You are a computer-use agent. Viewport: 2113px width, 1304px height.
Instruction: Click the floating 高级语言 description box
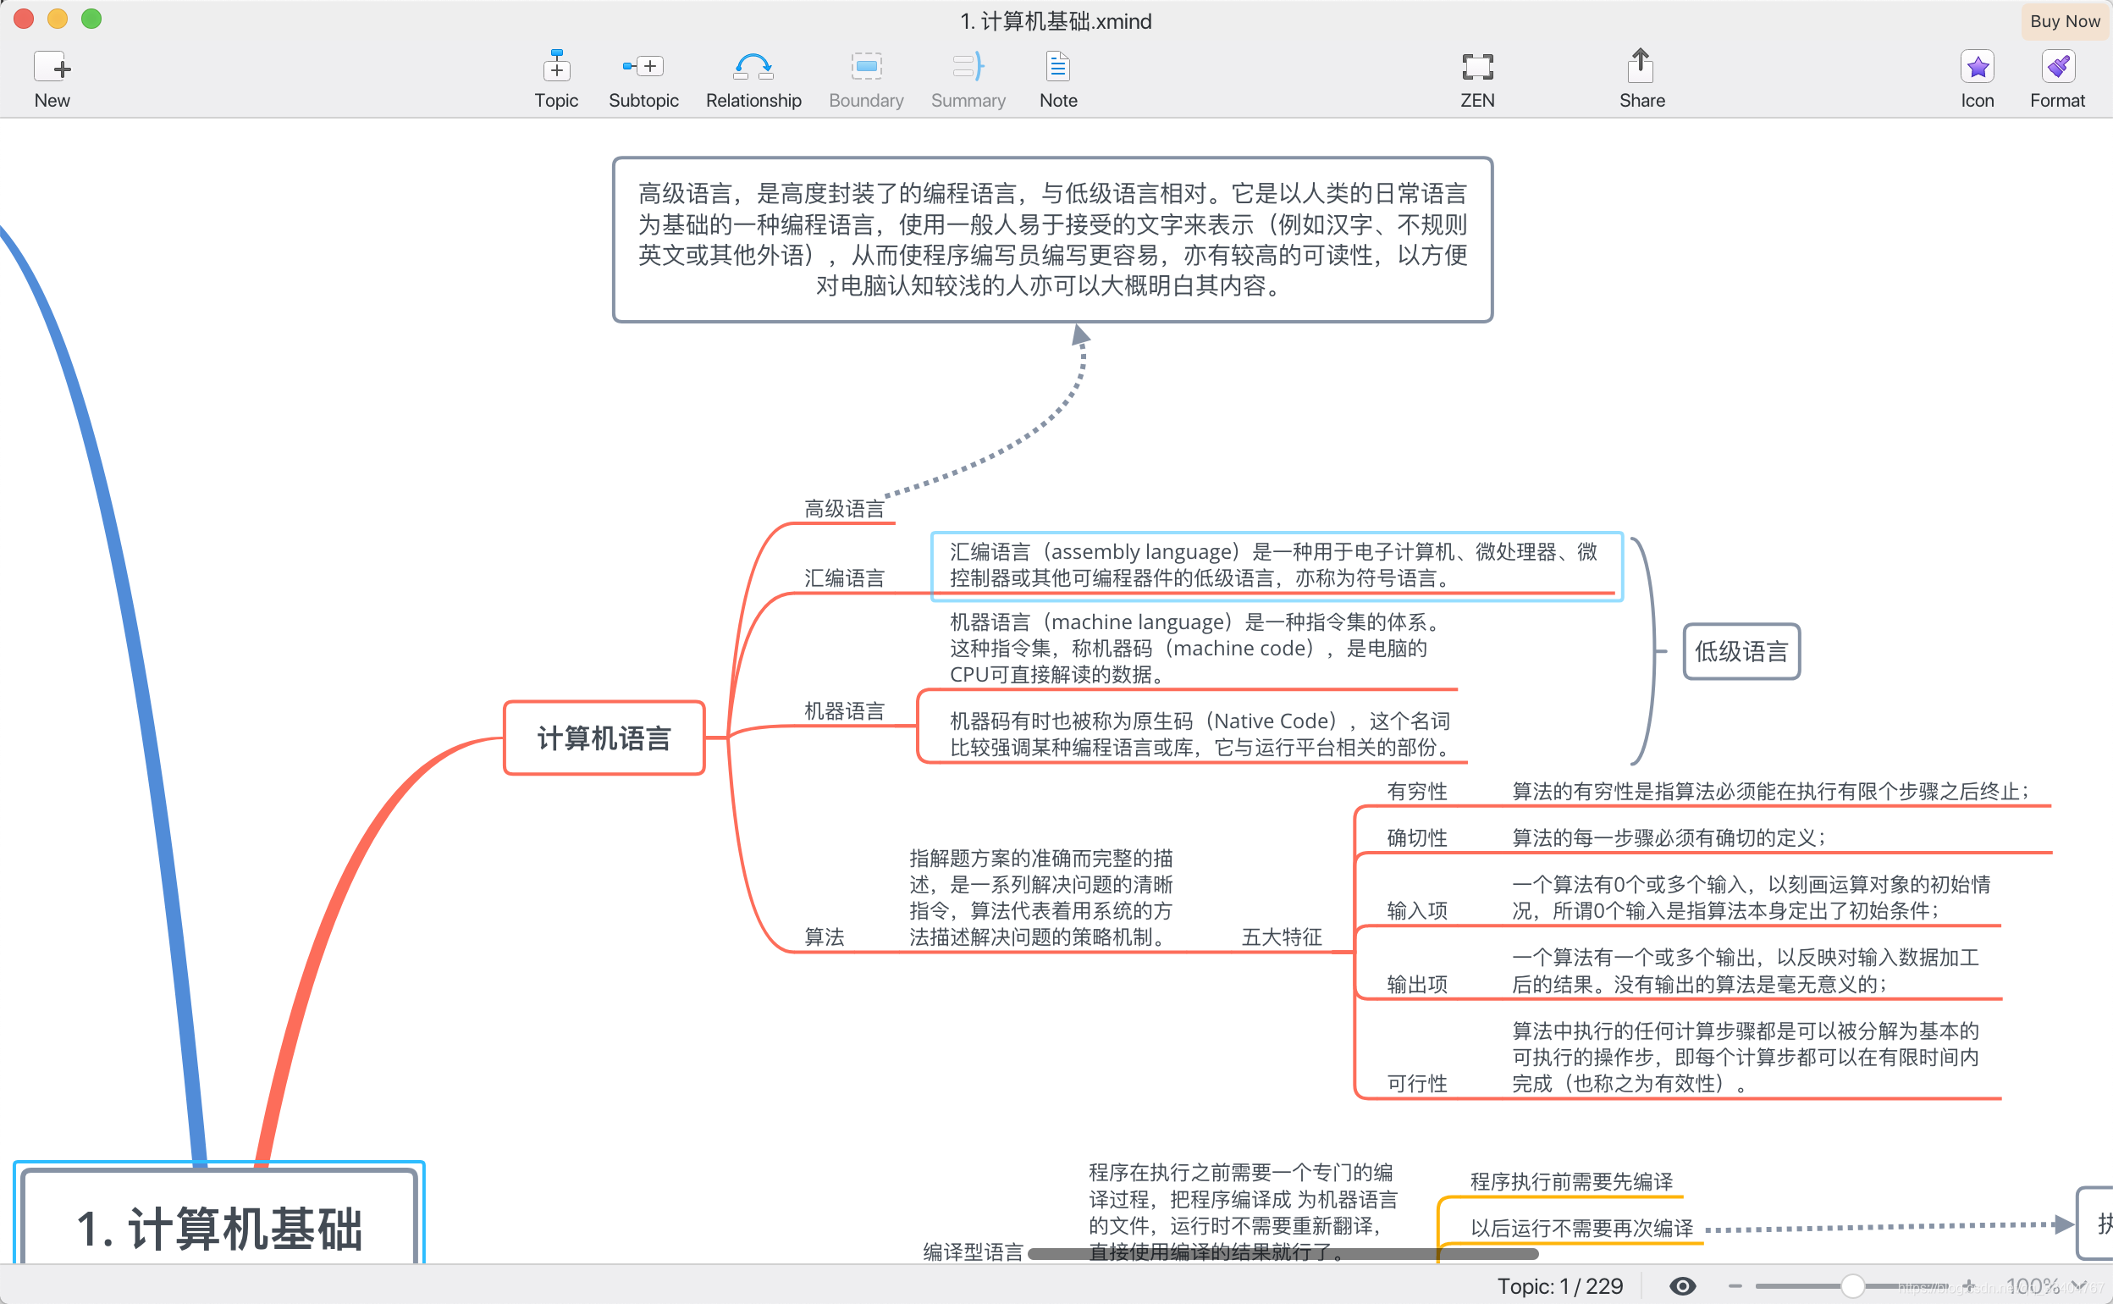pos(1051,240)
